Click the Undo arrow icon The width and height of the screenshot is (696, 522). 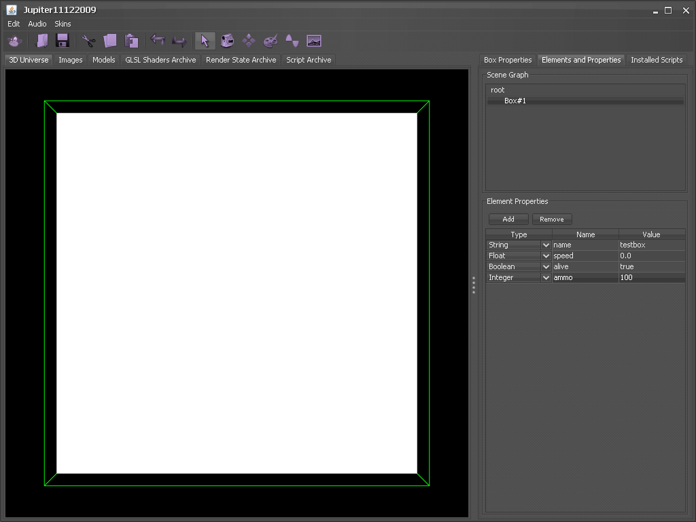click(158, 41)
